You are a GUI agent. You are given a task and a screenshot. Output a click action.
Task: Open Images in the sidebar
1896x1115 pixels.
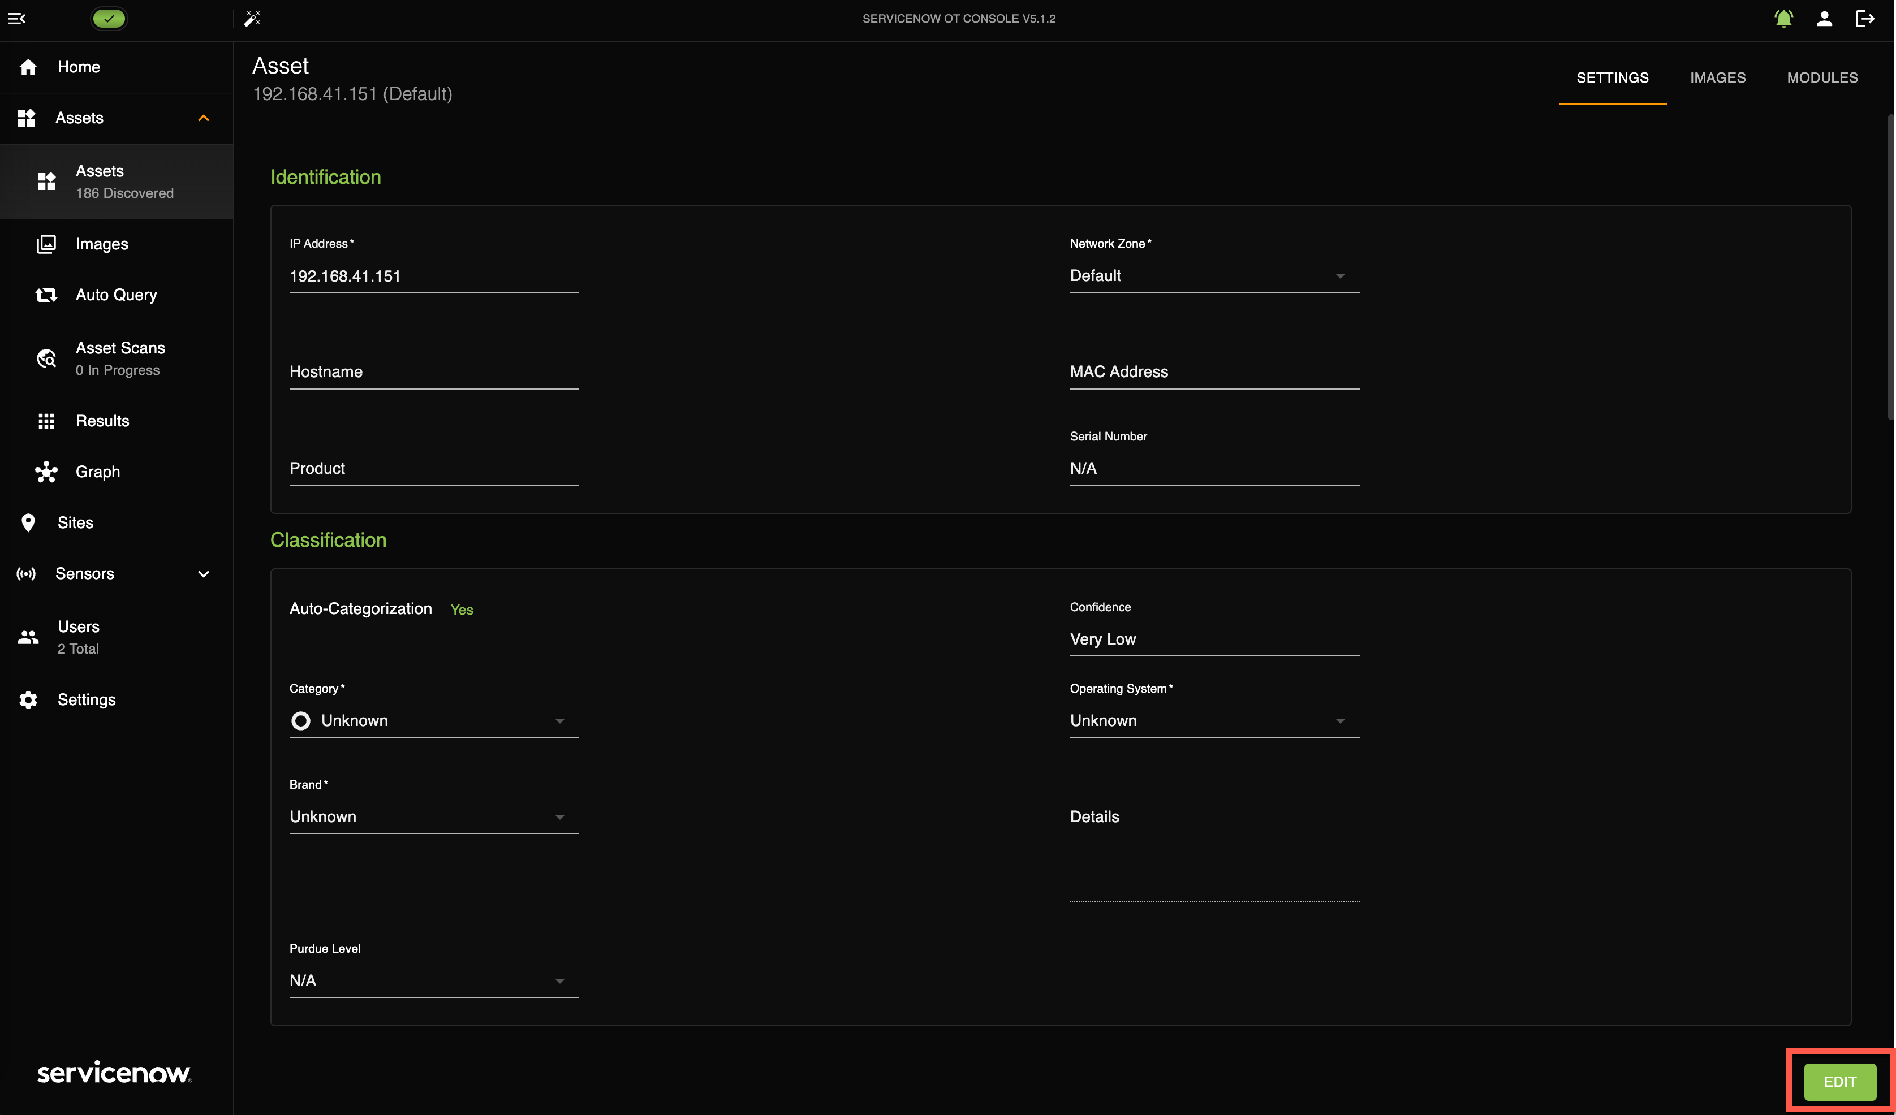117,244
